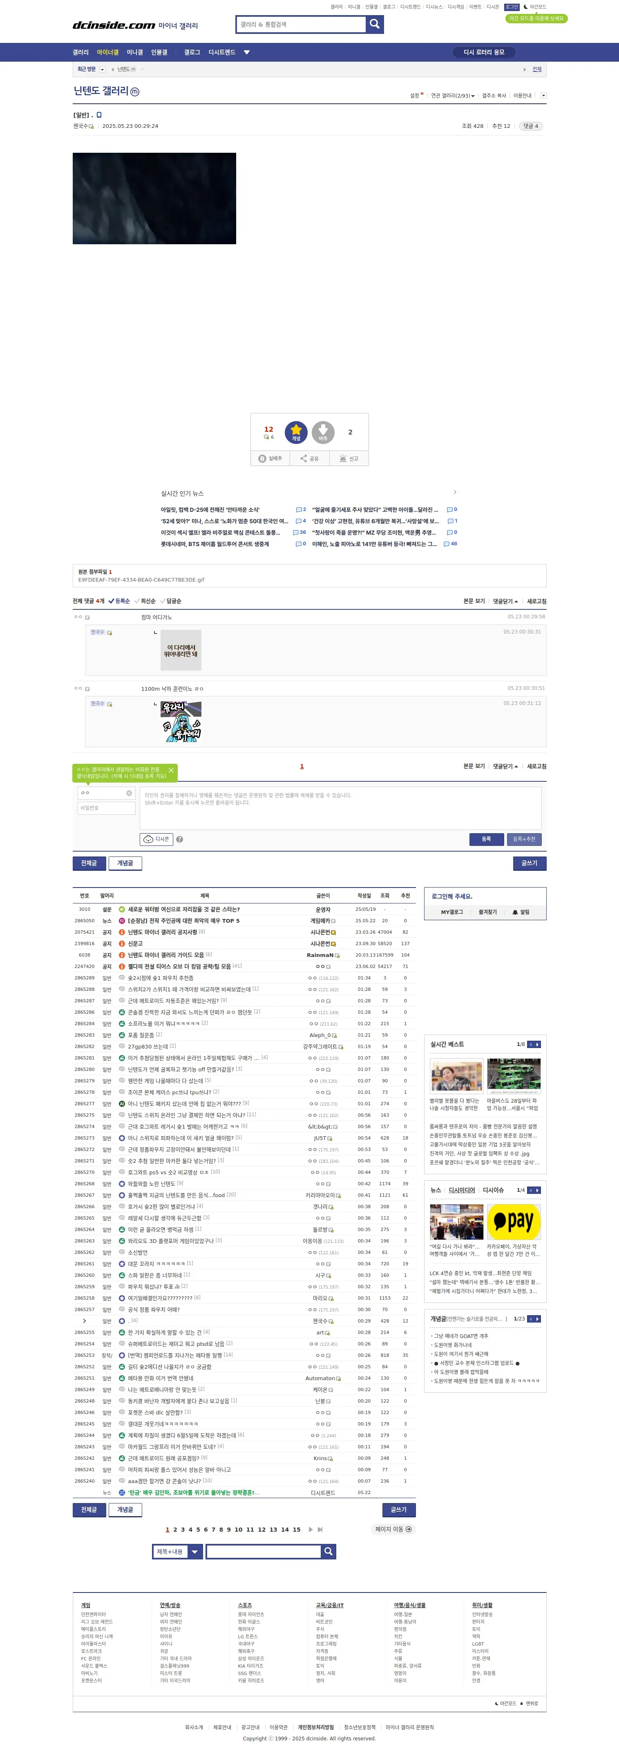Click the 비밀번호 password field

pyautogui.click(x=107, y=808)
